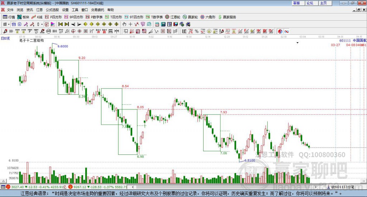Open the 设置 menu
This screenshot has height=197, width=367.
click(x=65, y=10)
